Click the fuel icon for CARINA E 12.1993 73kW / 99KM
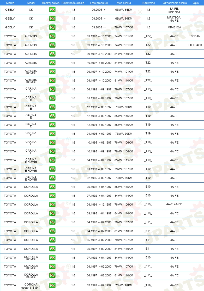 tap(52, 107)
